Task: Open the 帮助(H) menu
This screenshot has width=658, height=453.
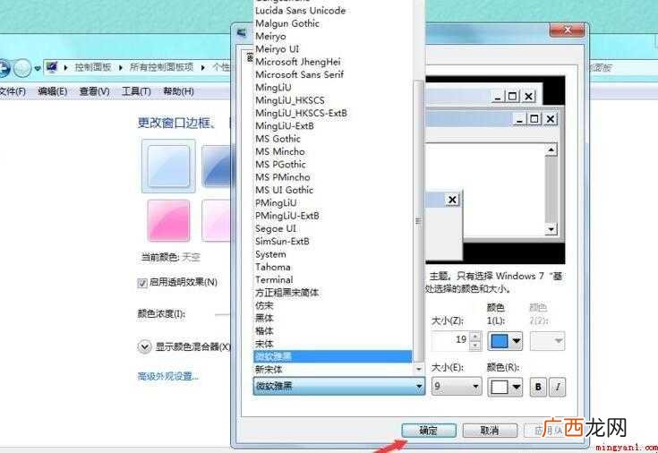Action: click(178, 91)
